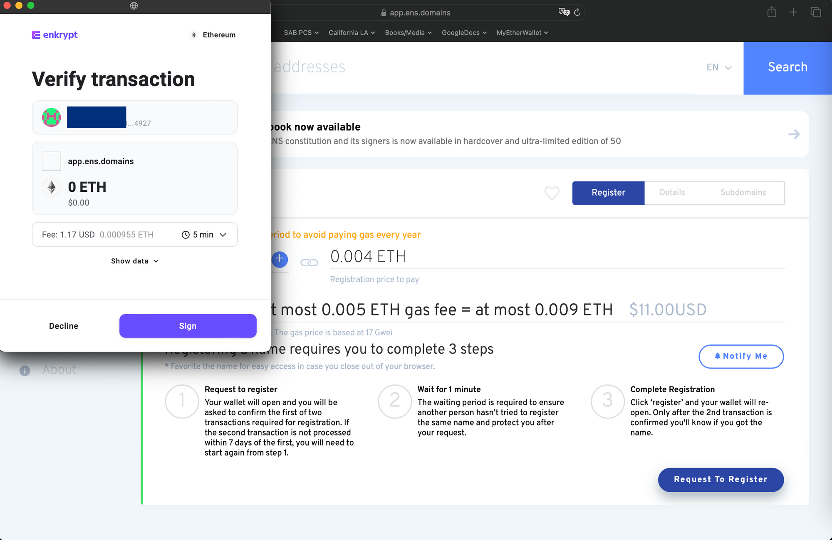The image size is (832, 540).
Task: Click Request To Register button
Action: [x=721, y=479]
